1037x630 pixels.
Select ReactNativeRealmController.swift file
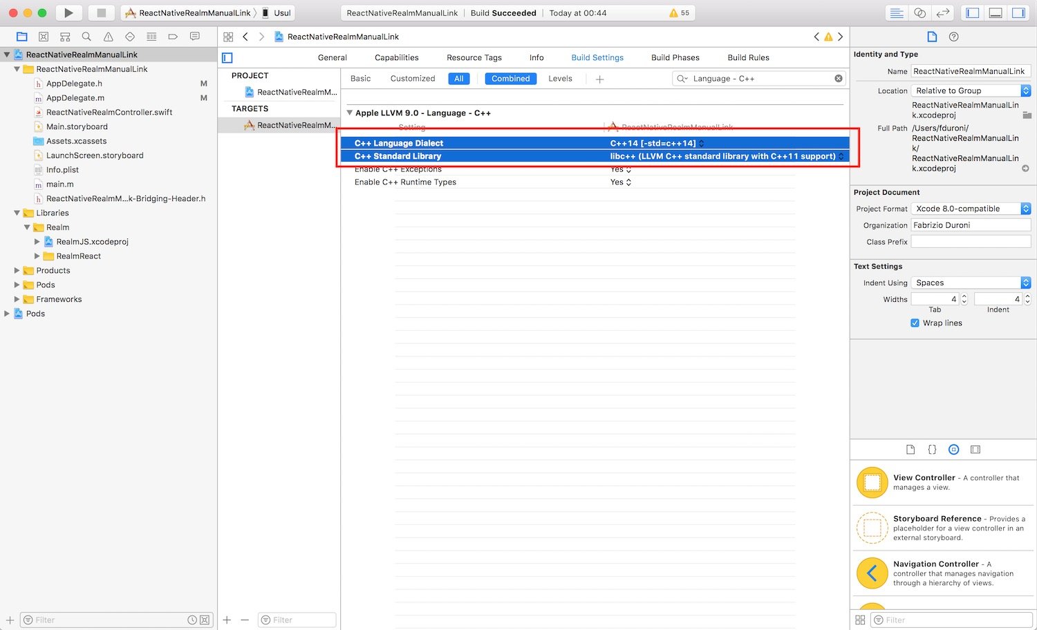click(109, 113)
